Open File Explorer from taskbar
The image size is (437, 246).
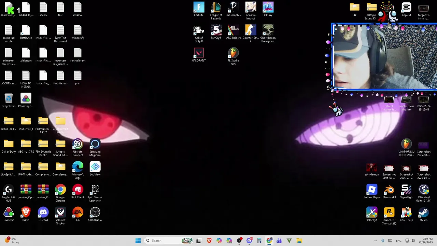point(299,241)
